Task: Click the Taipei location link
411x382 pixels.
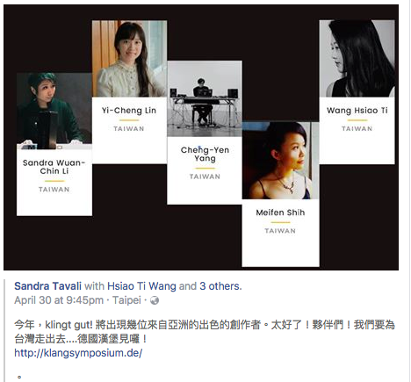Action: (126, 300)
